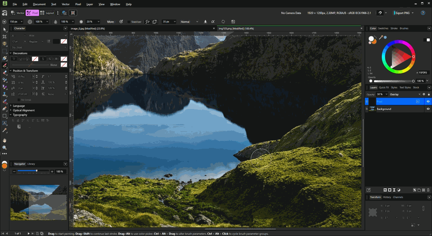Click the More button

(x=111, y=22)
